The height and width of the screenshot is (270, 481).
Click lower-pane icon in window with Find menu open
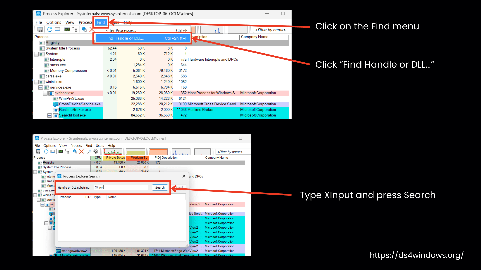click(x=57, y=30)
